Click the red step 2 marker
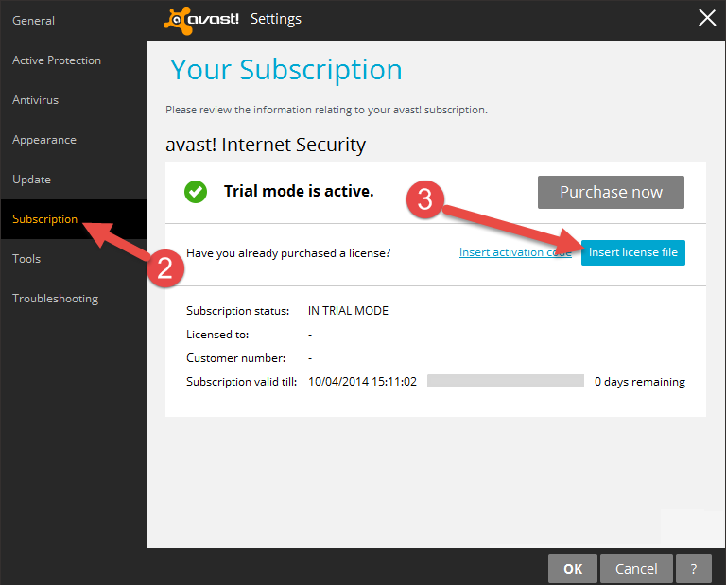 point(164,267)
